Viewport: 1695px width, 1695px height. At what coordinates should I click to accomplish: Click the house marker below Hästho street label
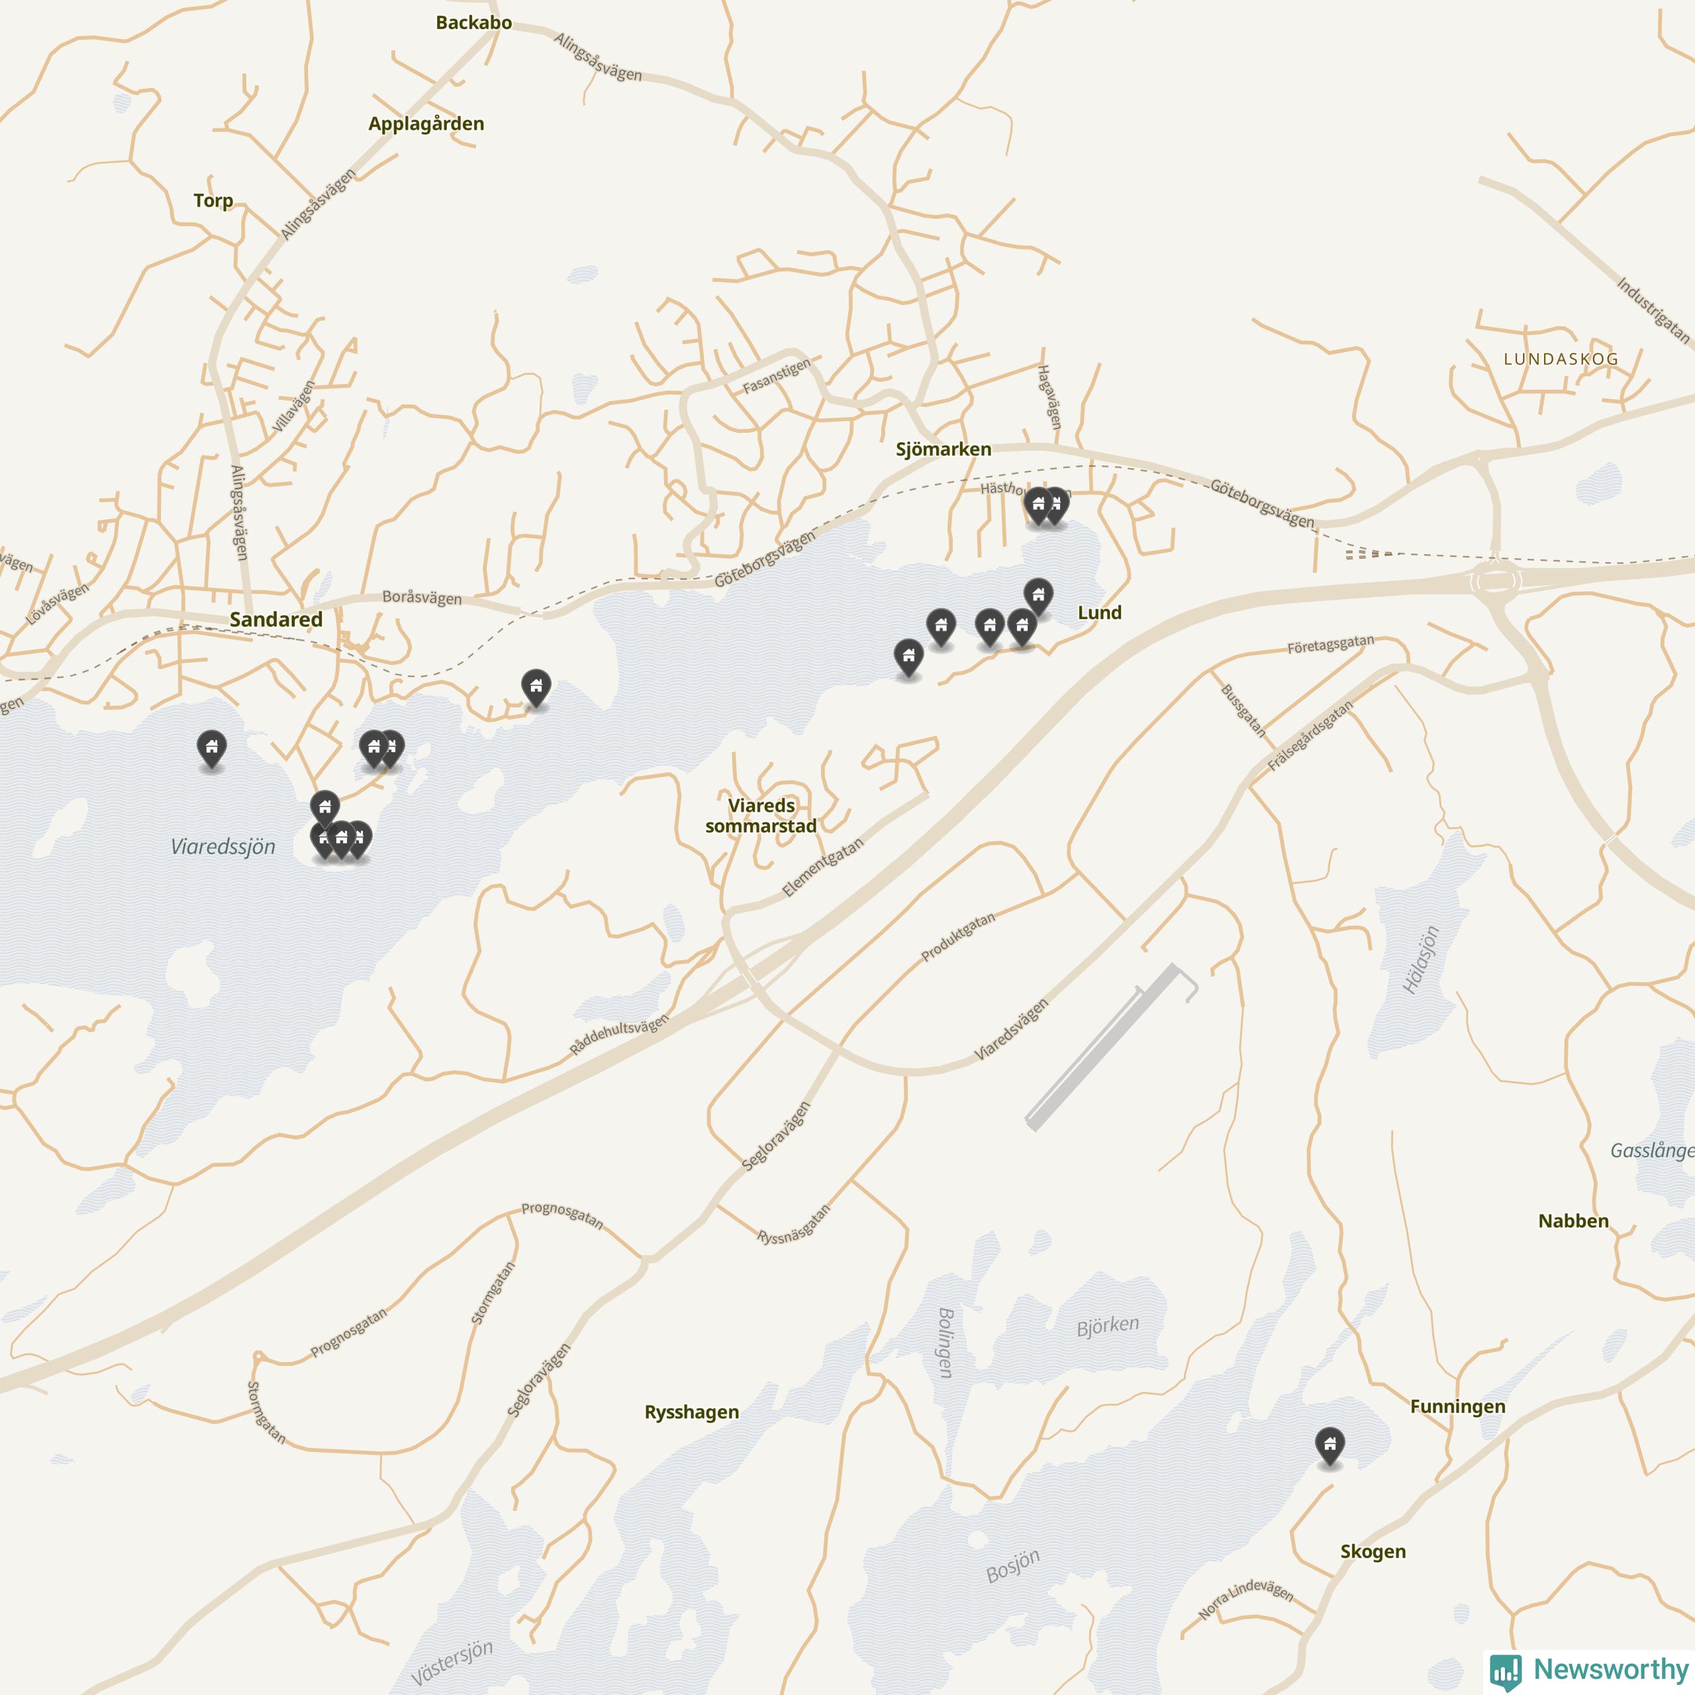[1039, 507]
